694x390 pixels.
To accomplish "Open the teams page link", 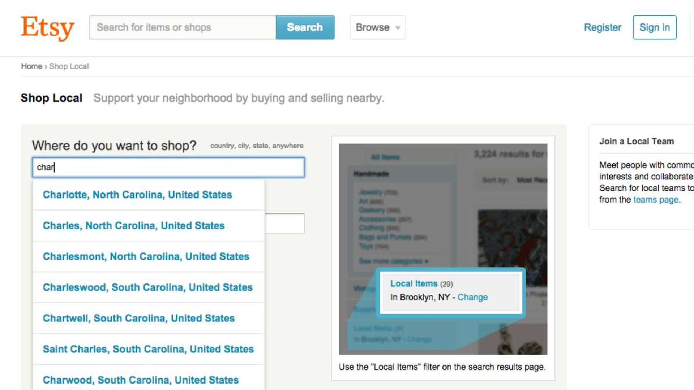I will tap(656, 200).
